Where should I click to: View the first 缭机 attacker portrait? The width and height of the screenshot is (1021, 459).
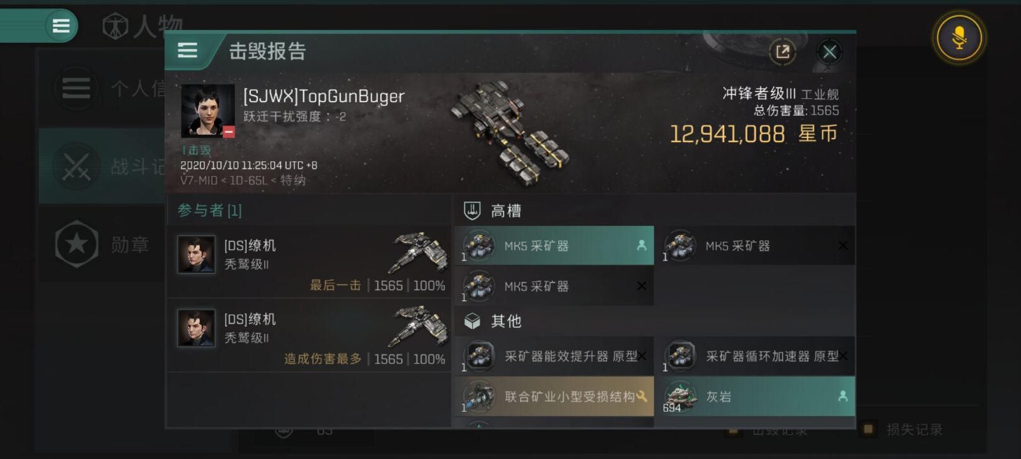click(x=196, y=254)
